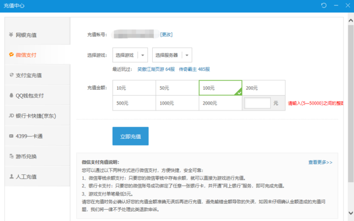Click the 充值中心 window title text
This screenshot has width=354, height=221.
(14, 6)
